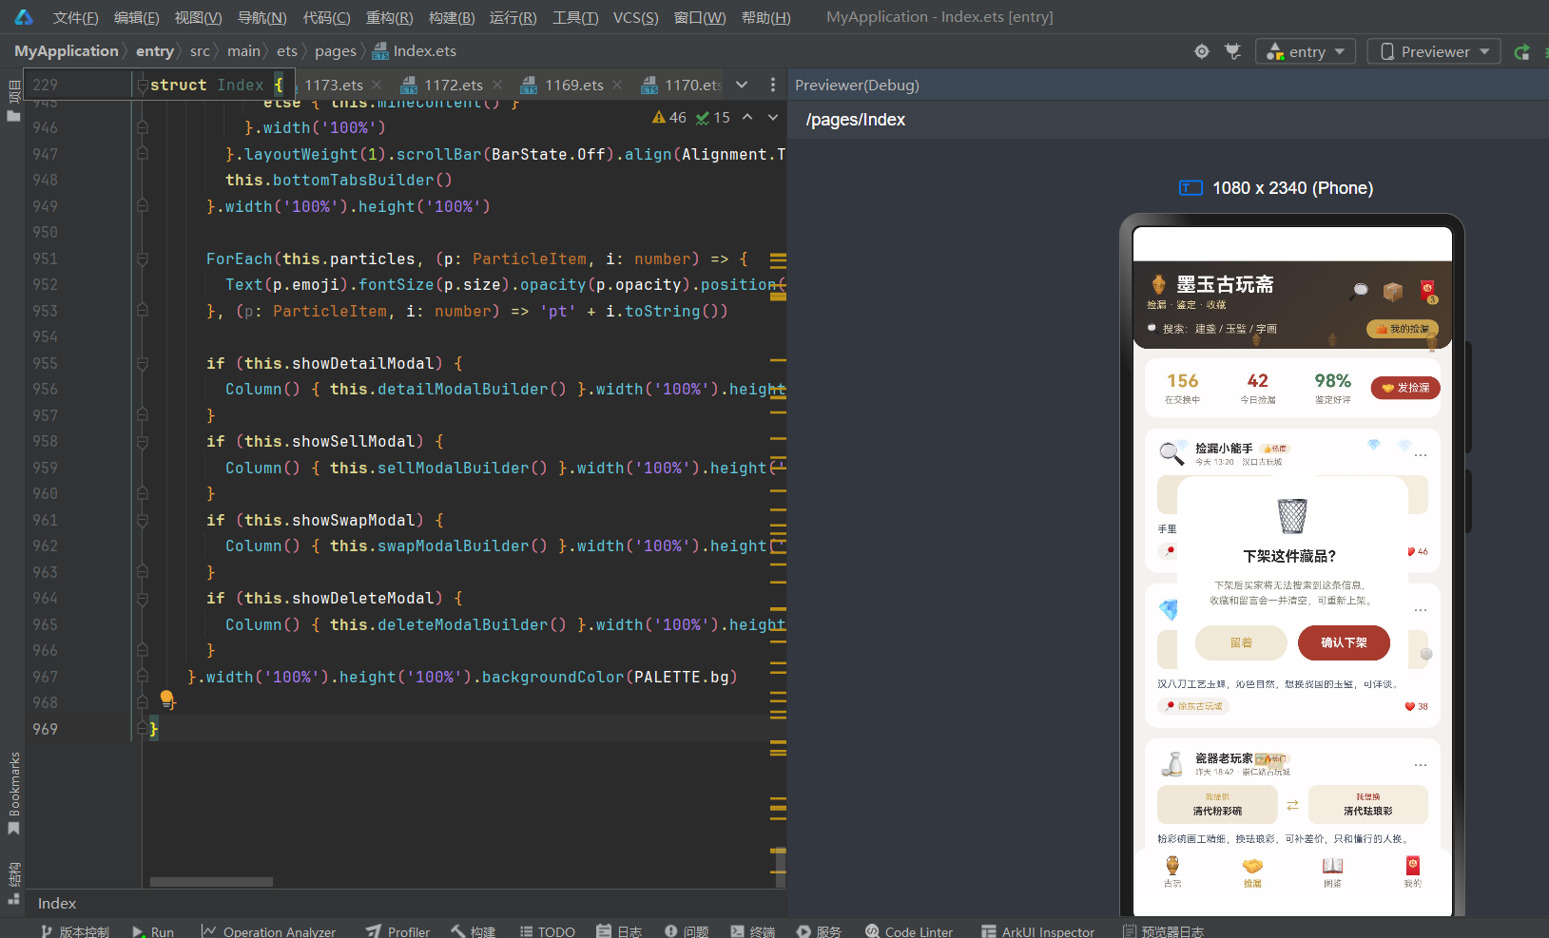This screenshot has height=938, width=1549.
Task: Click the red envelope icon in preview header
Action: (1427, 291)
